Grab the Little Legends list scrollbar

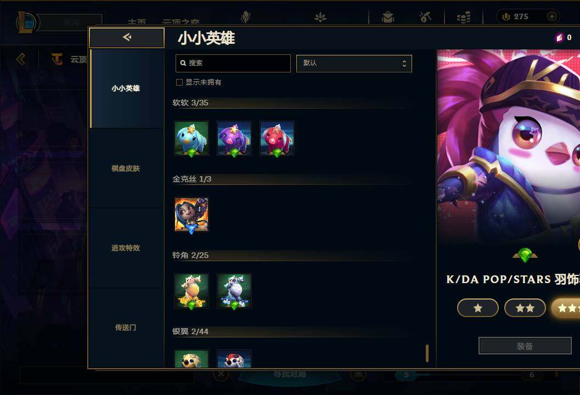coord(427,353)
